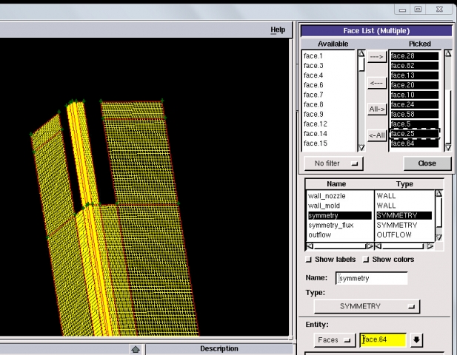Click the <--- remove arrow button

point(377,84)
